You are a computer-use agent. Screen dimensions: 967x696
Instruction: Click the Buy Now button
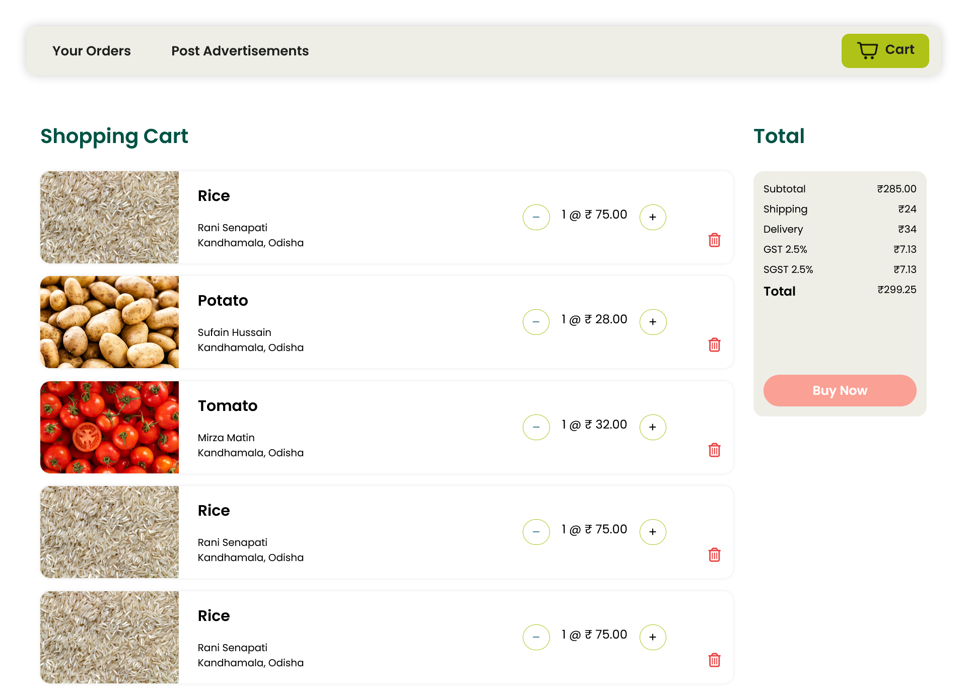point(840,390)
